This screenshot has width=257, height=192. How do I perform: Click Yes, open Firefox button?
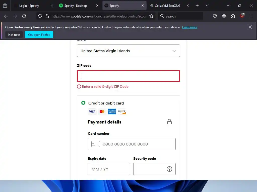39,34
